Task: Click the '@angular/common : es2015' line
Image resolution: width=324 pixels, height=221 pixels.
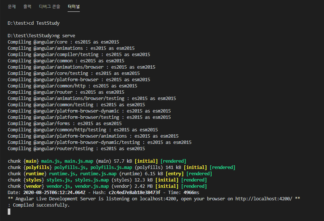Action: pyautogui.click(x=66, y=61)
